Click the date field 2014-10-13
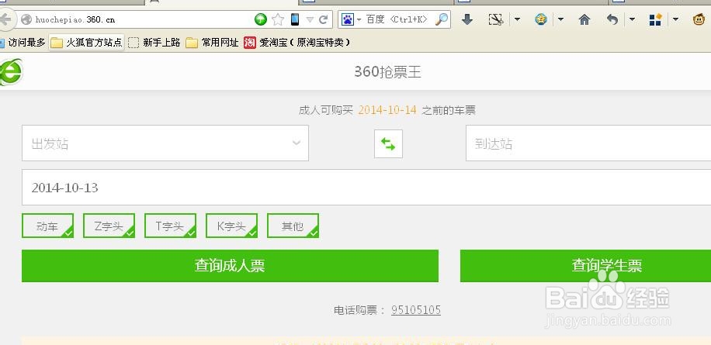 (366, 188)
